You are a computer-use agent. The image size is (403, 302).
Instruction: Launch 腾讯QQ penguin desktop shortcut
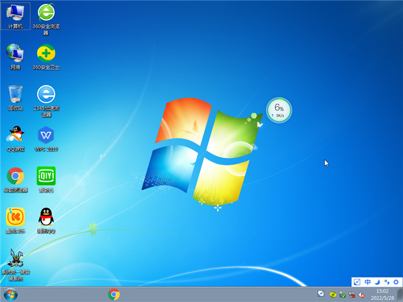click(x=46, y=220)
